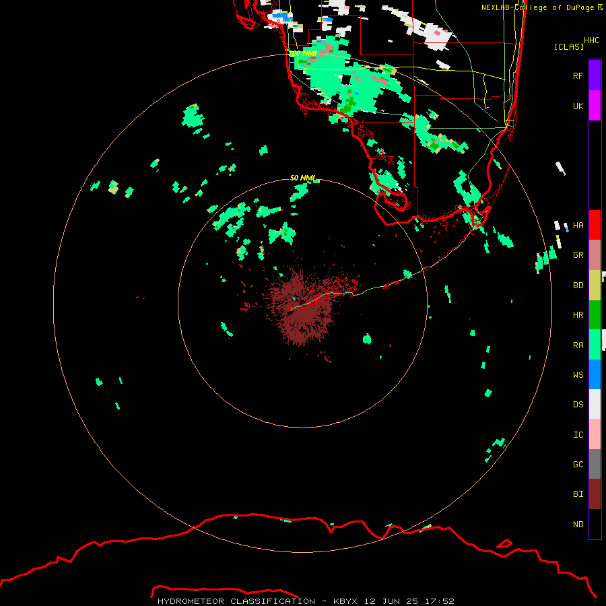
Task: Select the GC ground clutter gray swatch
Action: tap(595, 464)
